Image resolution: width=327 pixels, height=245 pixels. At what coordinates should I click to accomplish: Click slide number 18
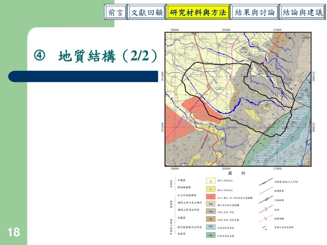tap(13, 232)
